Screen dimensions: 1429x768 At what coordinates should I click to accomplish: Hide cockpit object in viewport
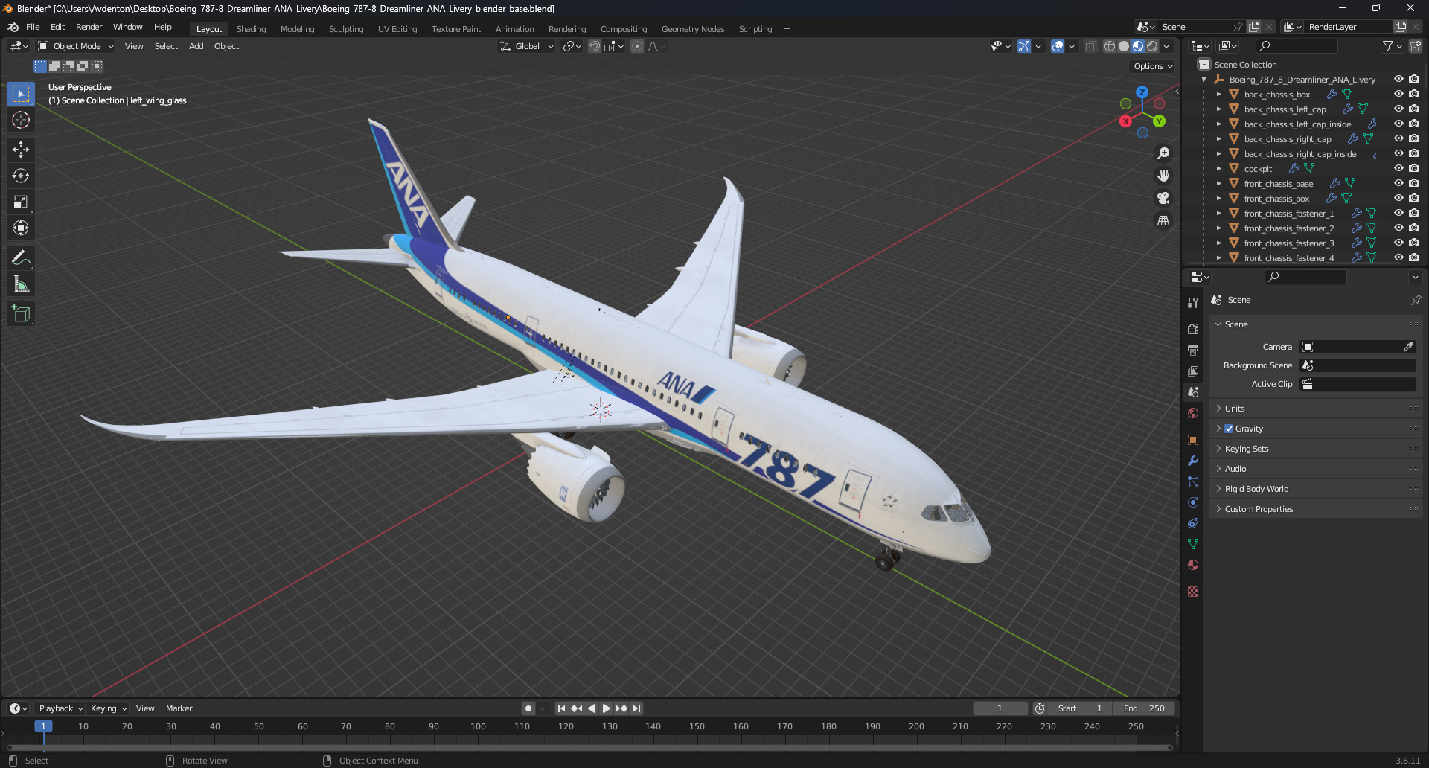tap(1398, 168)
